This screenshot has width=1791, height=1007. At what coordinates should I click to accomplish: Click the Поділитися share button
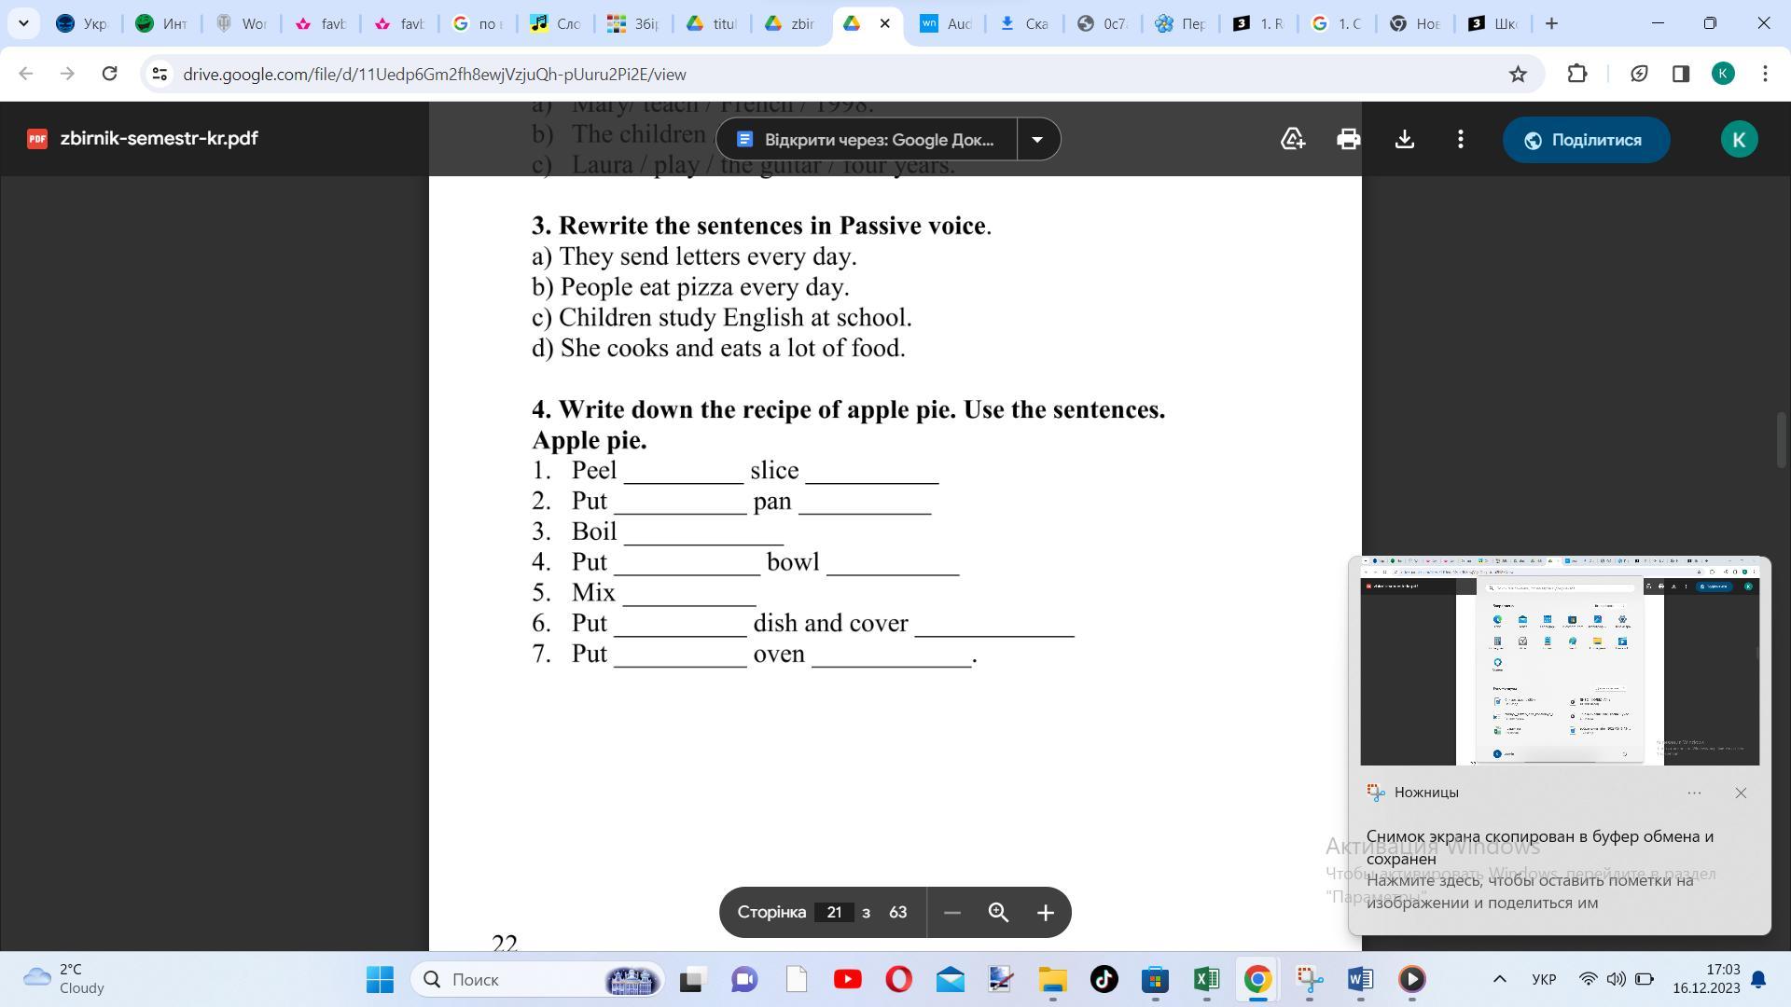coord(1586,140)
